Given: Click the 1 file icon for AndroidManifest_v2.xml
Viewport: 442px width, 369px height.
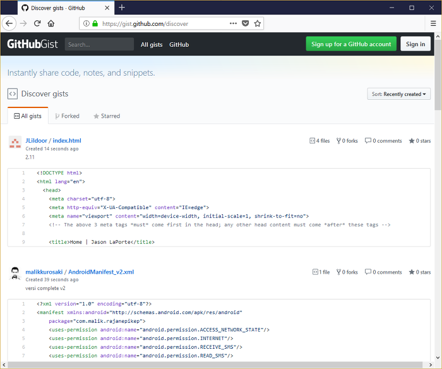Looking at the screenshot, I should [x=315, y=272].
